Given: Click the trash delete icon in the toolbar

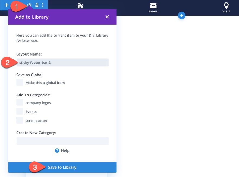Looking at the screenshot, I should [x=37, y=5].
